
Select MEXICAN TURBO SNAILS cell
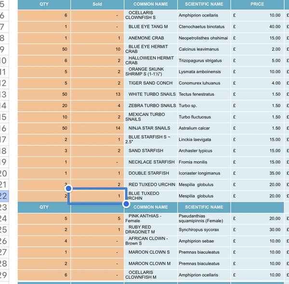pyautogui.click(x=151, y=117)
